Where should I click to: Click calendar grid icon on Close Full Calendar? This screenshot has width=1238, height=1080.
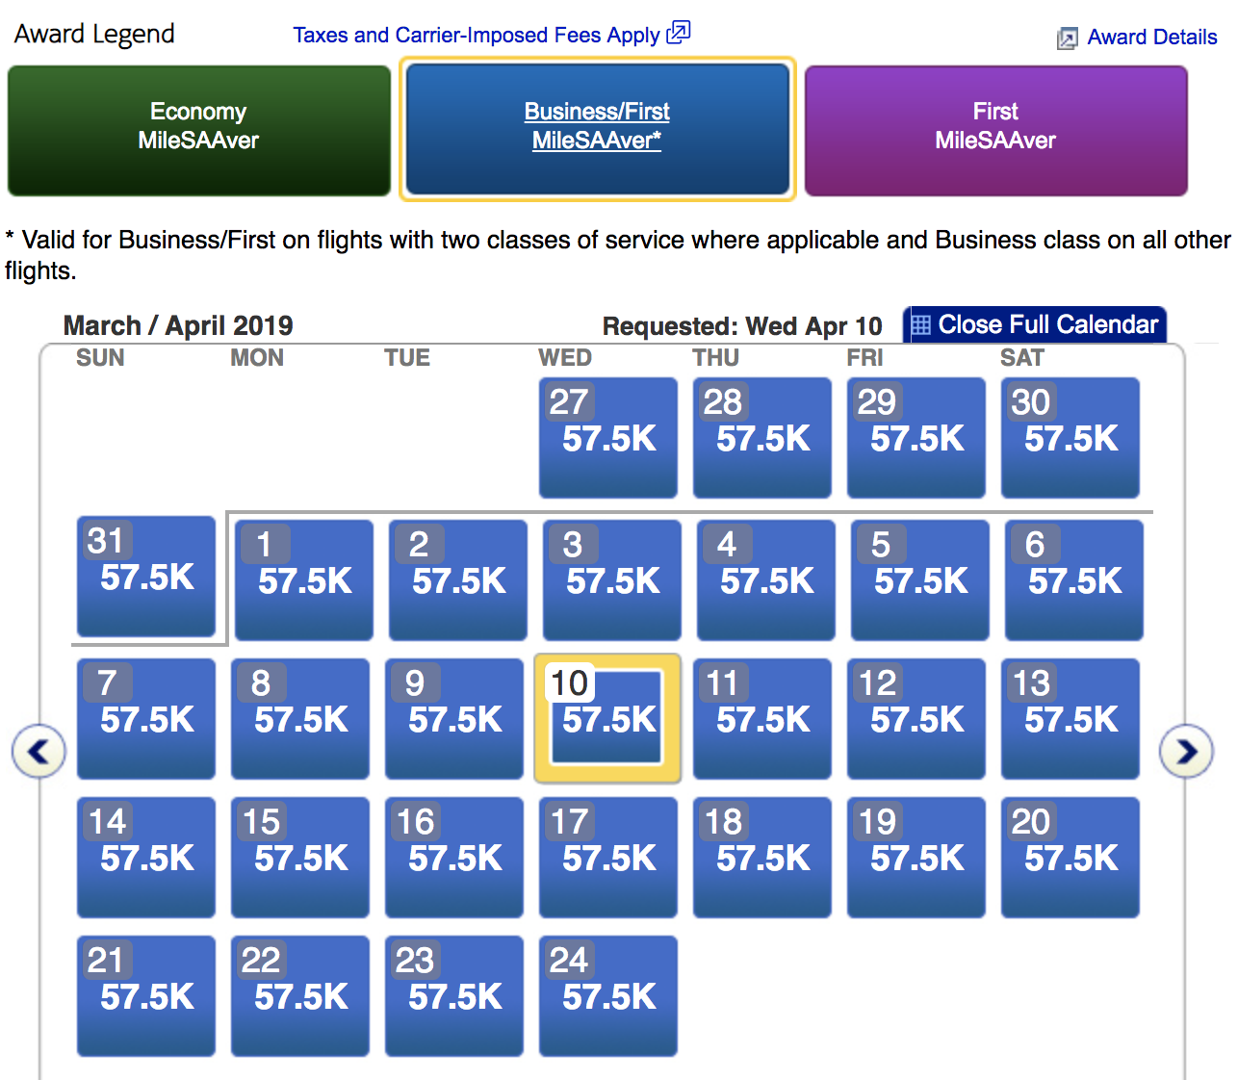click(920, 325)
